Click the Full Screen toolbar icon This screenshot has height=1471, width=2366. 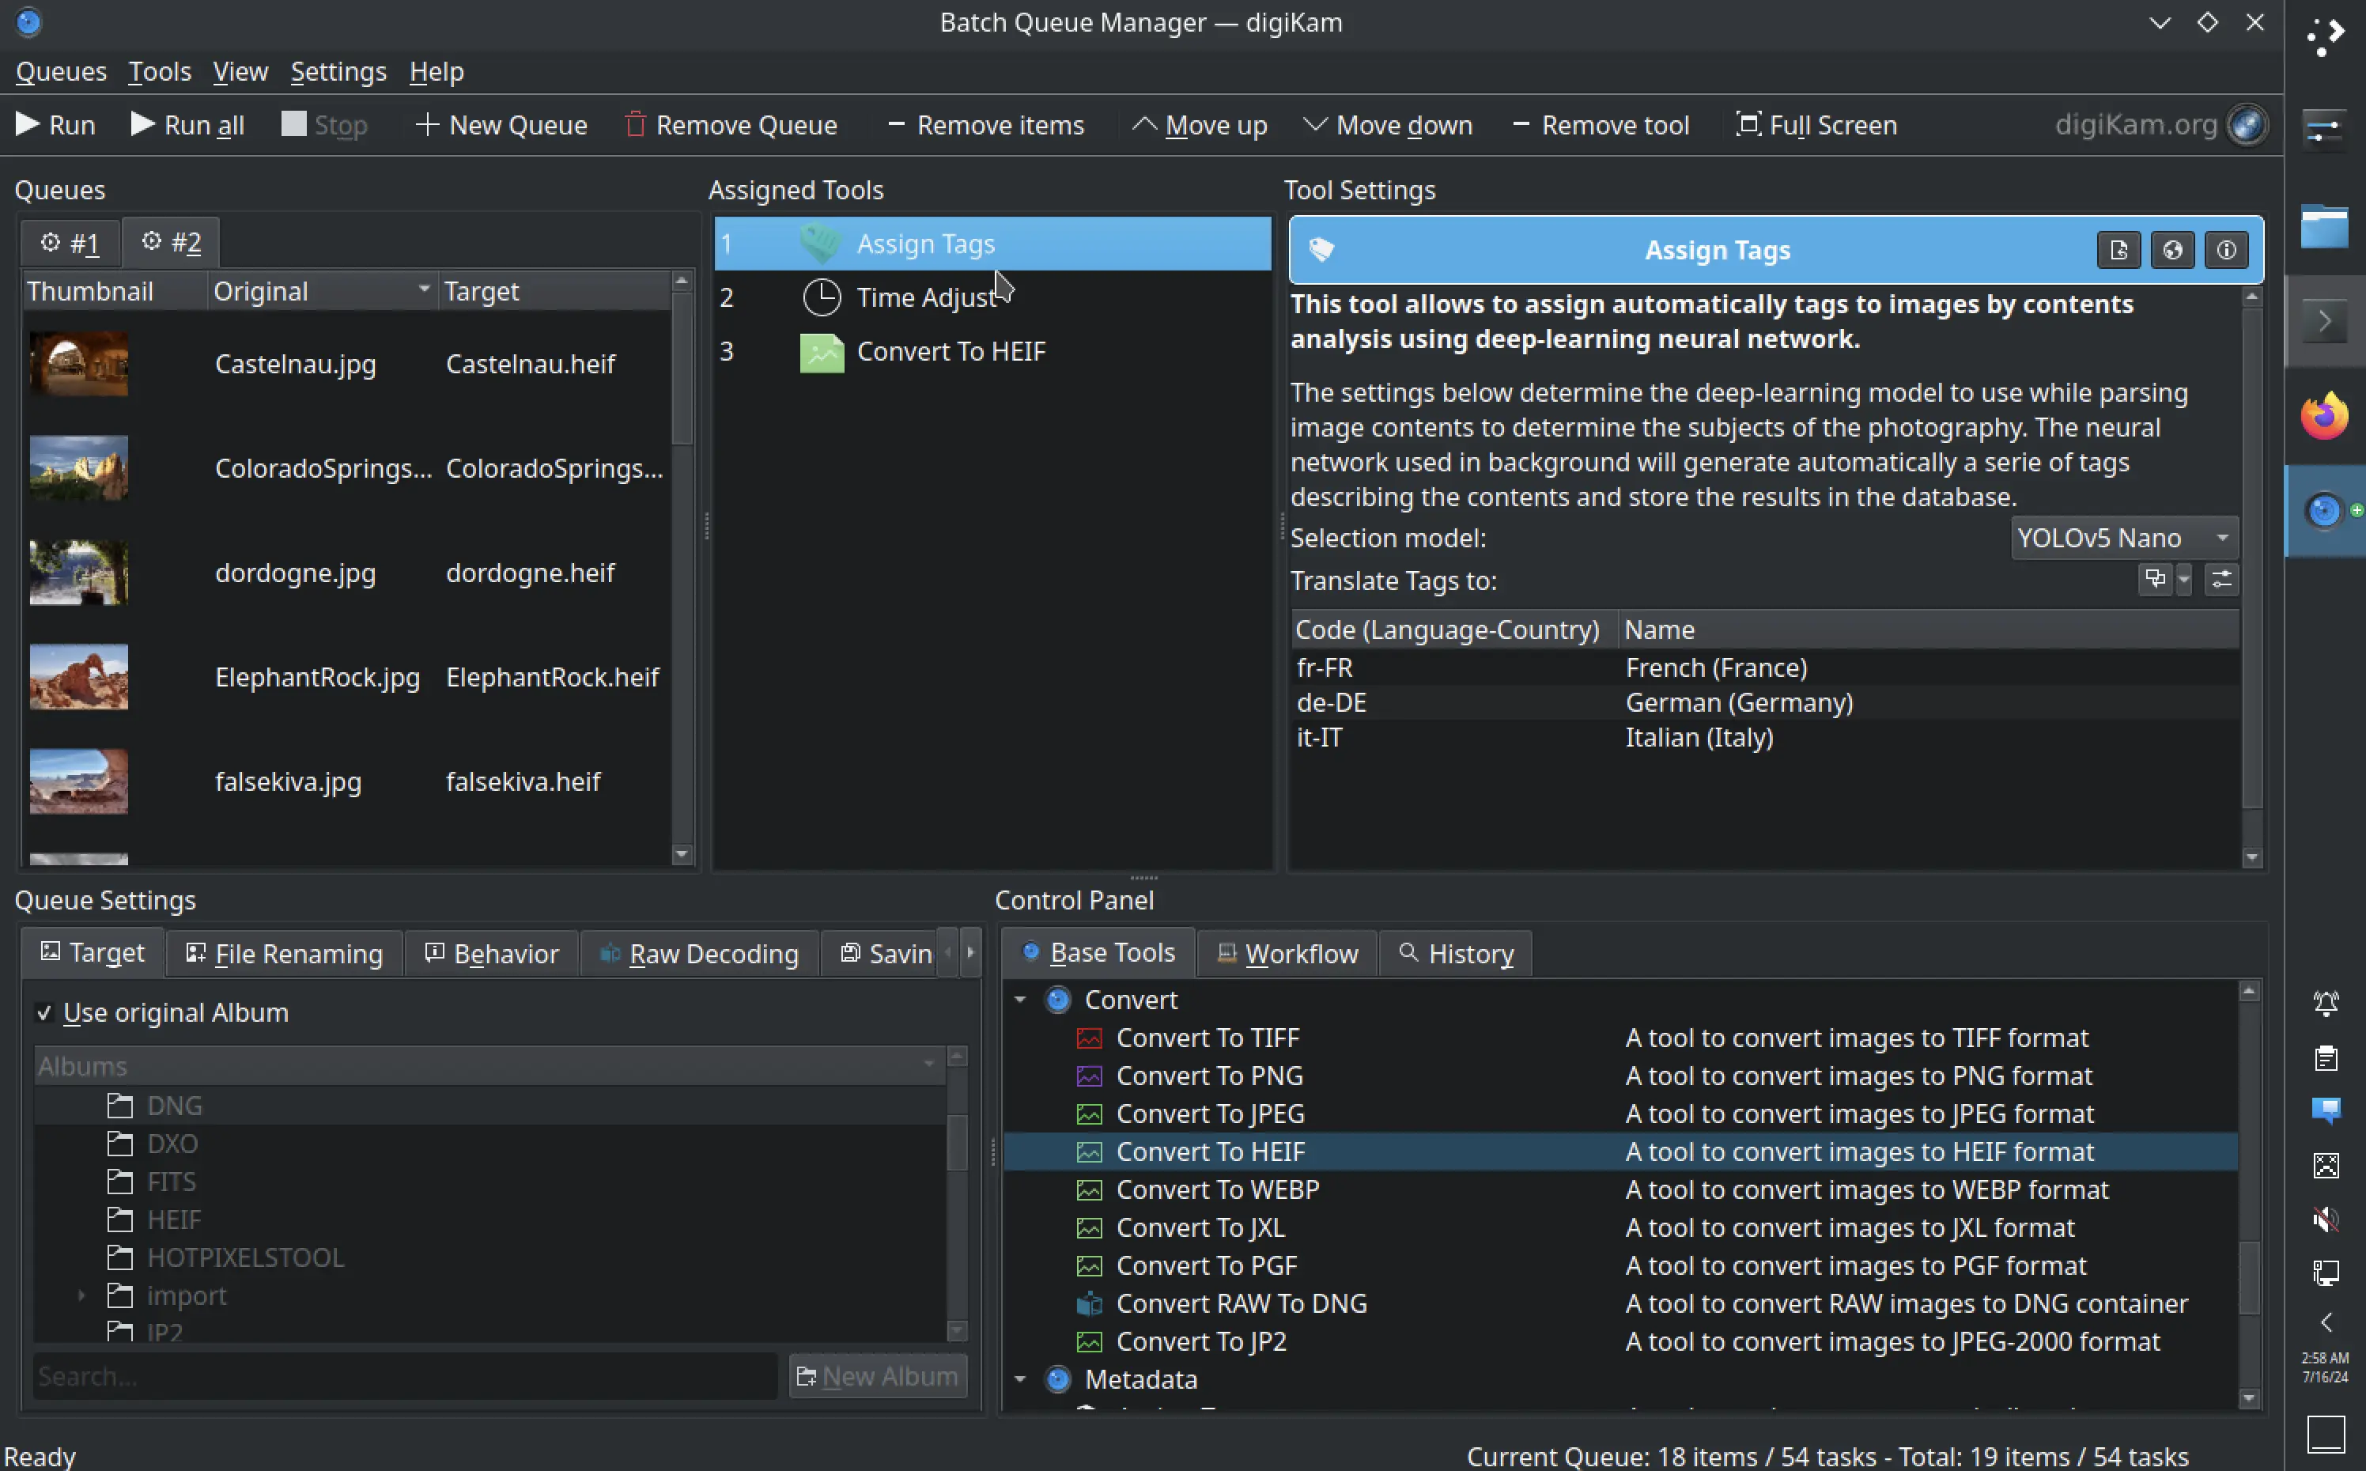coord(1747,124)
